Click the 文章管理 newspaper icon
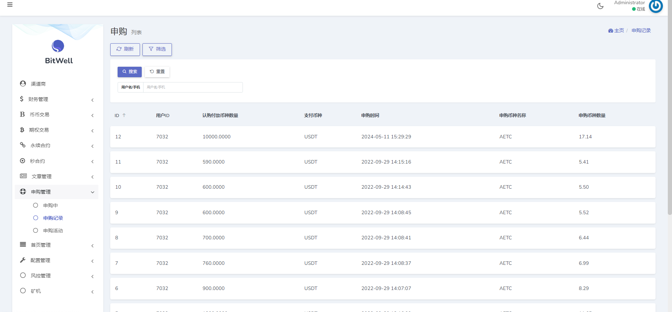Viewport: 672px width, 312px height. pos(23,176)
